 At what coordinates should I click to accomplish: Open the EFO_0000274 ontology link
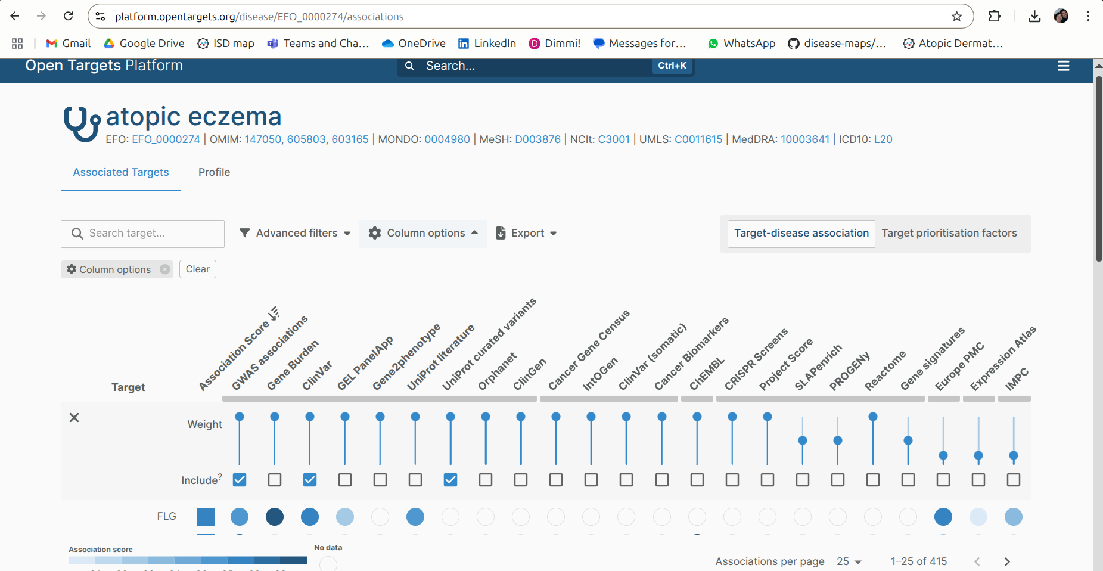[x=166, y=139]
